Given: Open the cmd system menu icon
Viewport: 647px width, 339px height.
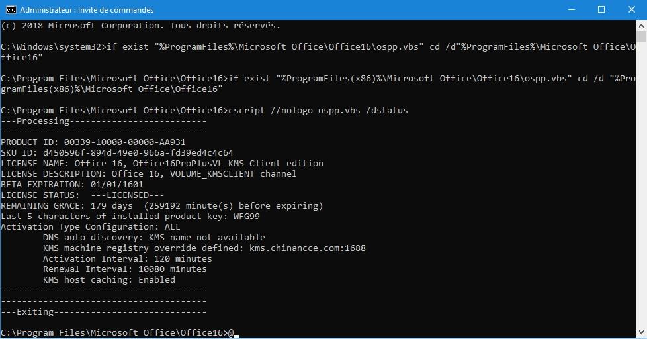Looking at the screenshot, I should click(x=11, y=9).
